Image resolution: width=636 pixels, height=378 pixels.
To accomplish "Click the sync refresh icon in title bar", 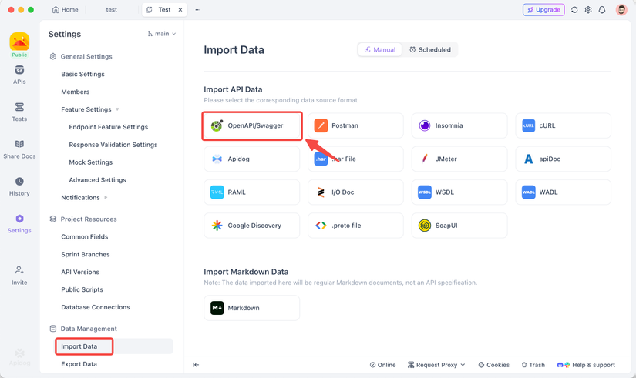I will (574, 10).
